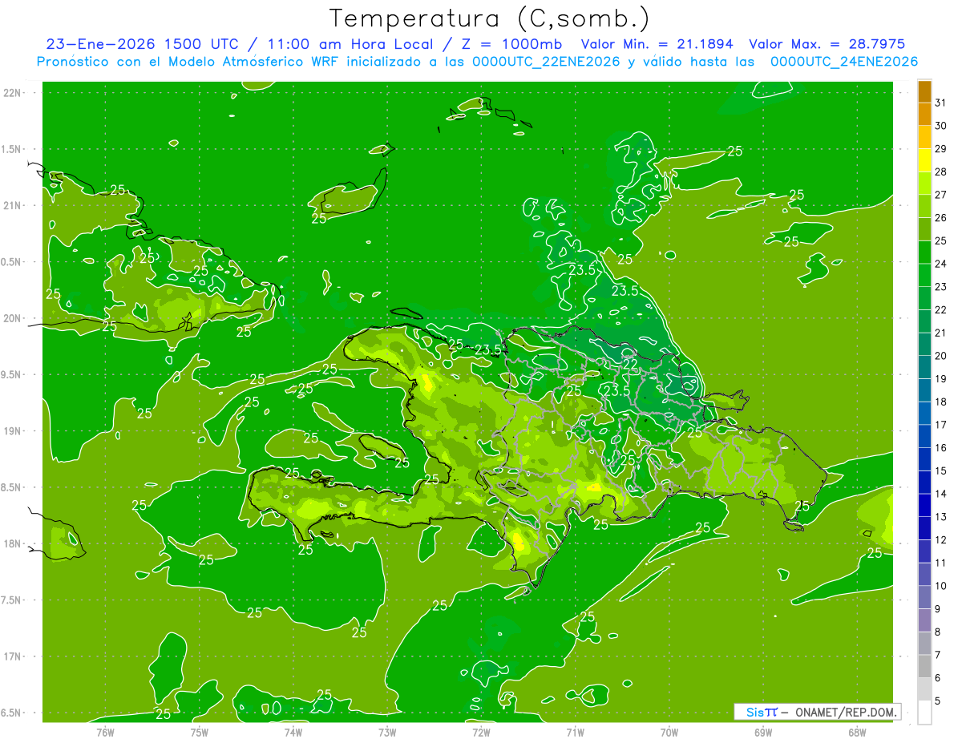This screenshot has width=962, height=743.
Task: Pick the swatch between 30 and 31
Action: (924, 115)
